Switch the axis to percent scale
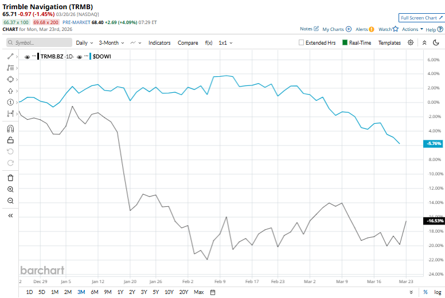445x298 pixels. click(426, 292)
